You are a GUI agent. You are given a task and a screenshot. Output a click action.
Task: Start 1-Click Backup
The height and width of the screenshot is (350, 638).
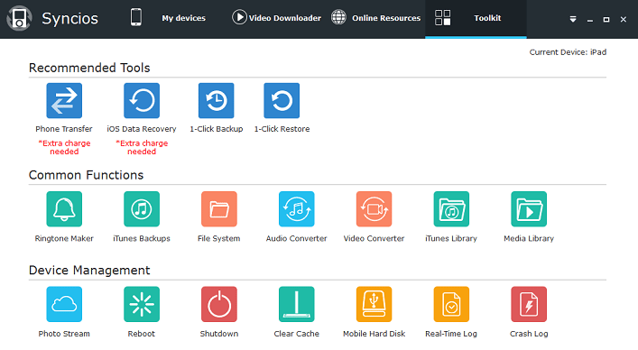216,100
